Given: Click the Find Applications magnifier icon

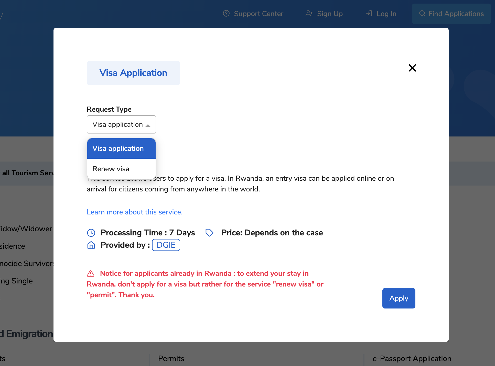Looking at the screenshot, I should tap(422, 14).
